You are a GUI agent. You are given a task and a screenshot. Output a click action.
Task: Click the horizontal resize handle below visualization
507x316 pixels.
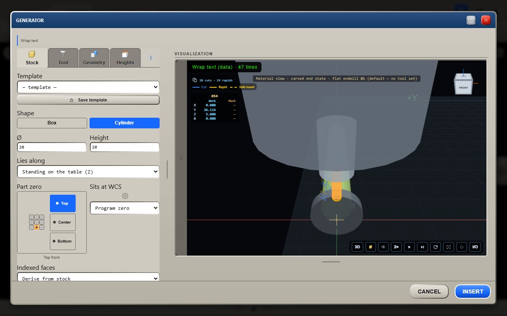[x=331, y=261]
